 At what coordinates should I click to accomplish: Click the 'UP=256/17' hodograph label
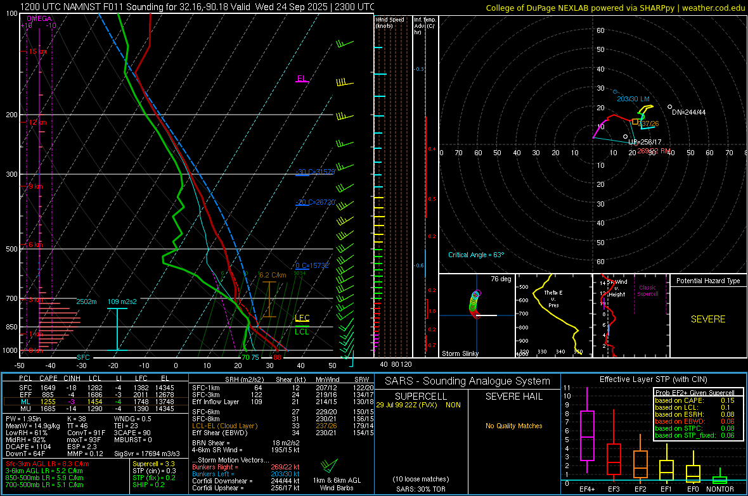(x=645, y=142)
